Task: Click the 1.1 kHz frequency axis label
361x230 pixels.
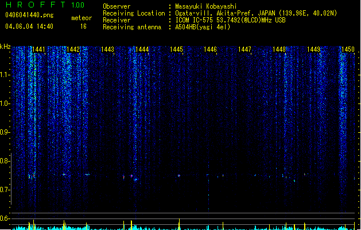Action: (x=5, y=75)
